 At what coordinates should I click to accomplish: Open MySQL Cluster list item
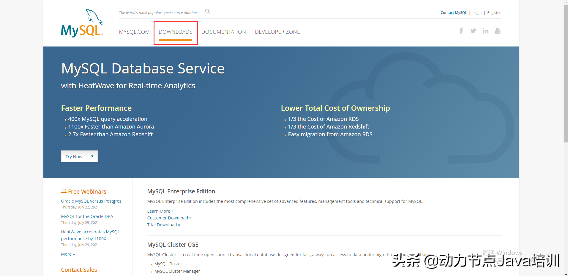coord(168,264)
